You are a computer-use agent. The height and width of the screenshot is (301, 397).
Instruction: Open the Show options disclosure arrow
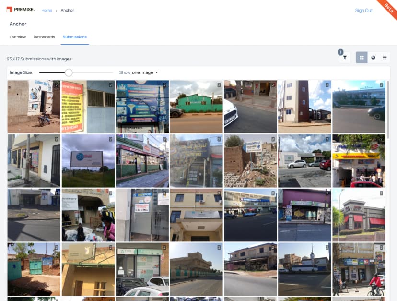[156, 72]
